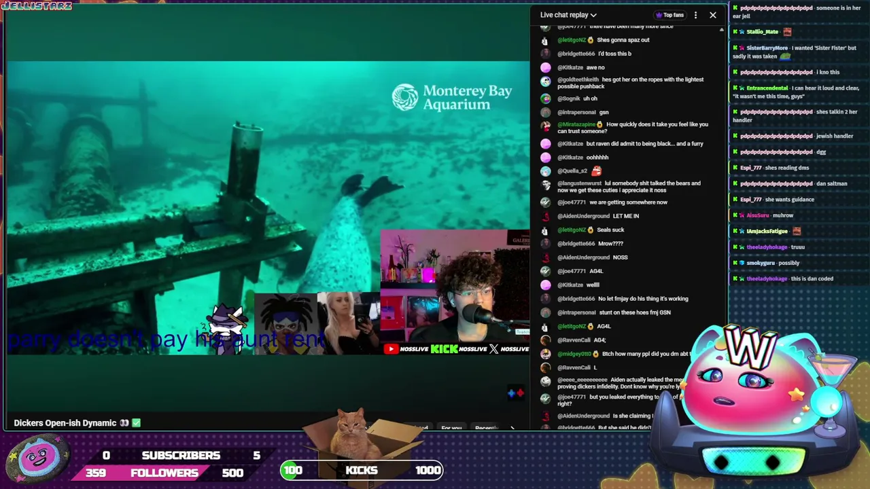Click the pink rock face avatar
Image resolution: width=870 pixels, height=489 pixels.
pyautogui.click(x=37, y=458)
